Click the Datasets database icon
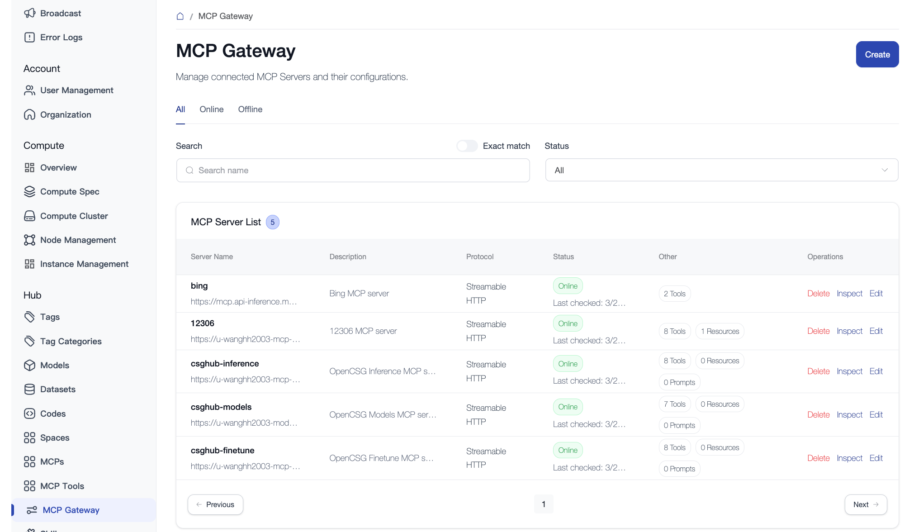909x532 pixels. [29, 389]
